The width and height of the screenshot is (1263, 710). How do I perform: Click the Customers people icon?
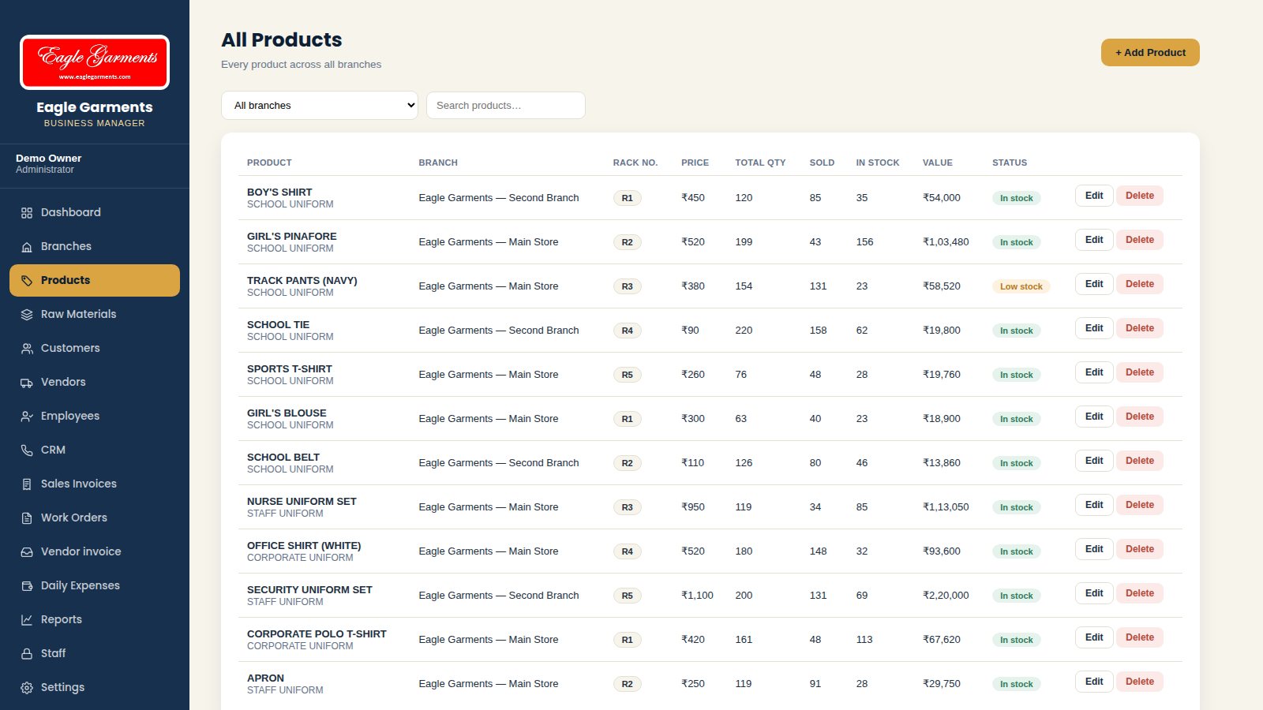pos(27,349)
